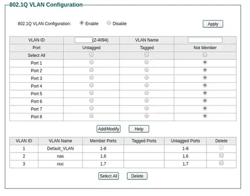
Task: Set Port 1 to Not Member
Action: [x=205, y=62]
